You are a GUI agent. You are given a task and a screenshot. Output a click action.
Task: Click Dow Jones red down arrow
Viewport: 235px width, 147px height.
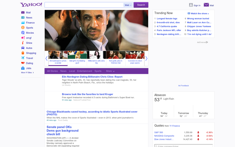pyautogui.click(x=198, y=139)
